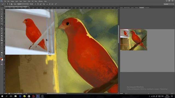Open Windows Store from taskbar

(x=29, y=96)
